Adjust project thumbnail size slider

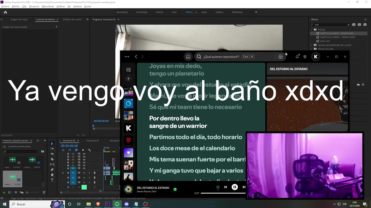point(32,192)
